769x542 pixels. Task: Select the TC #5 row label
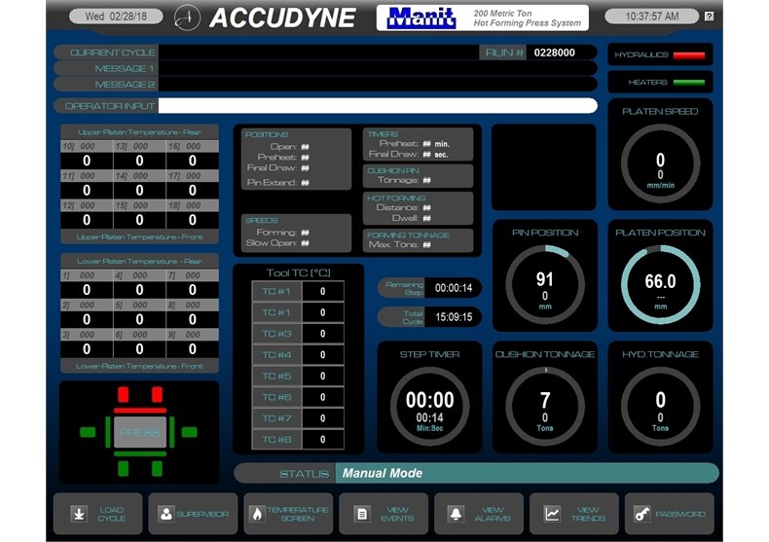click(277, 377)
